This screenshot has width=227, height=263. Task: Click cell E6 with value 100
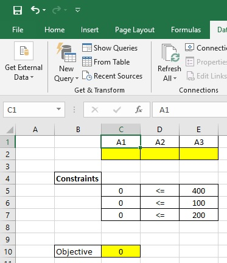199,203
